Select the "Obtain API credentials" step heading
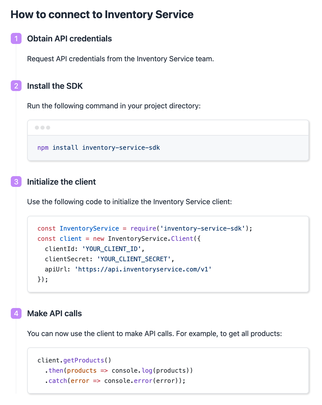Image resolution: width=322 pixels, height=405 pixels. (69, 39)
